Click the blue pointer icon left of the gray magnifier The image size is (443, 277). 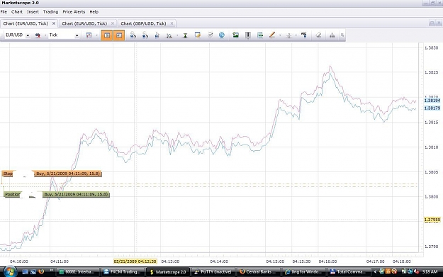[x=157, y=35]
